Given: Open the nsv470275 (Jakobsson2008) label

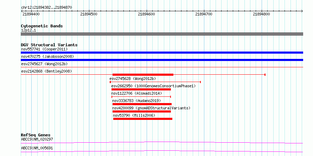Looking at the screenshot, I should click(x=47, y=56).
